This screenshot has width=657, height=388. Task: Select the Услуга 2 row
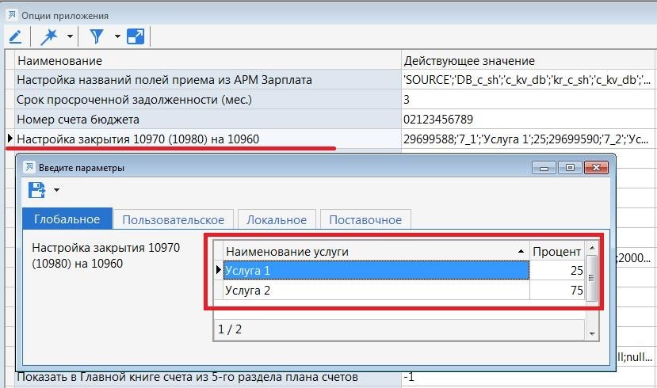[x=376, y=290]
